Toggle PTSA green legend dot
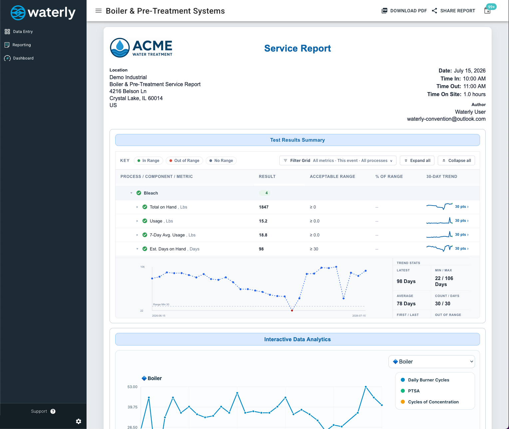509x429 pixels. click(x=403, y=391)
